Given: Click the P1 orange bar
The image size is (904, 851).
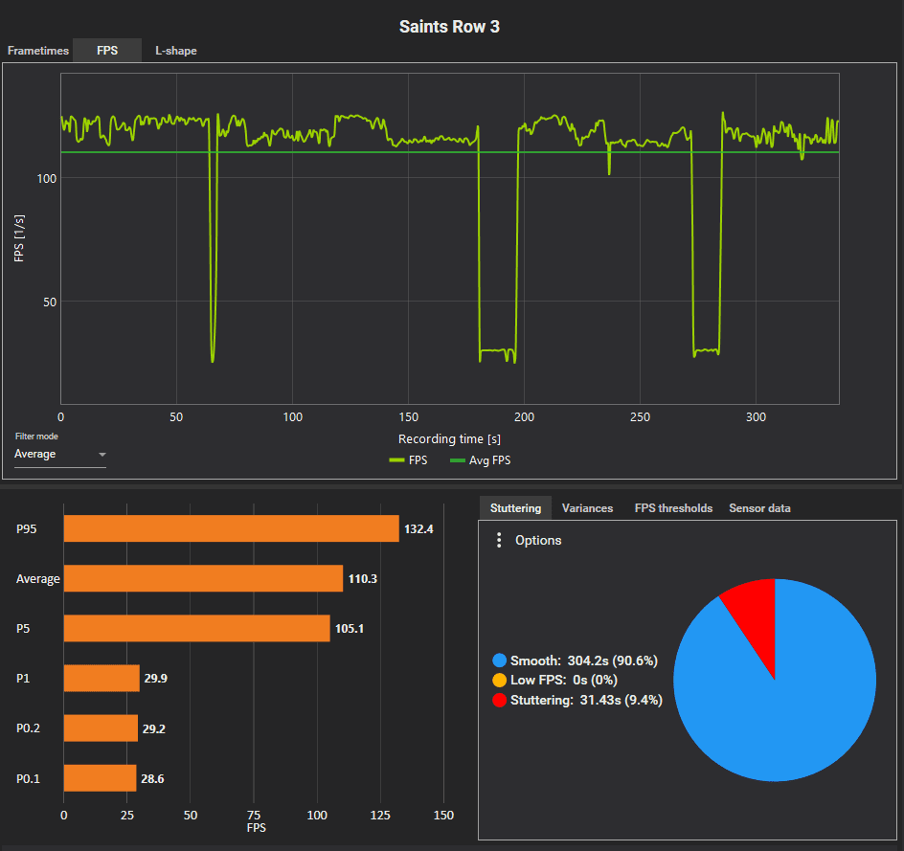Looking at the screenshot, I should [x=102, y=678].
